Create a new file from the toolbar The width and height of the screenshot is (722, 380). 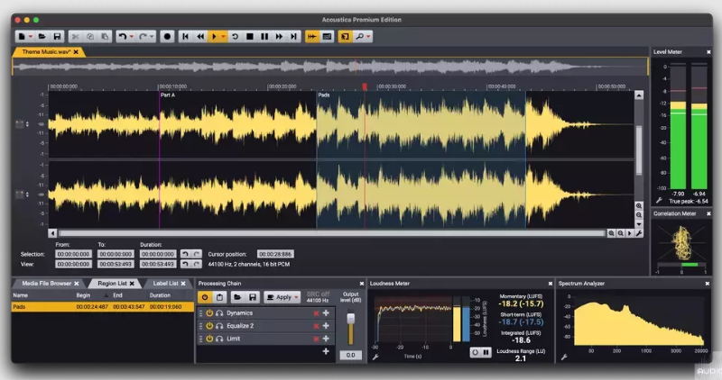22,36
